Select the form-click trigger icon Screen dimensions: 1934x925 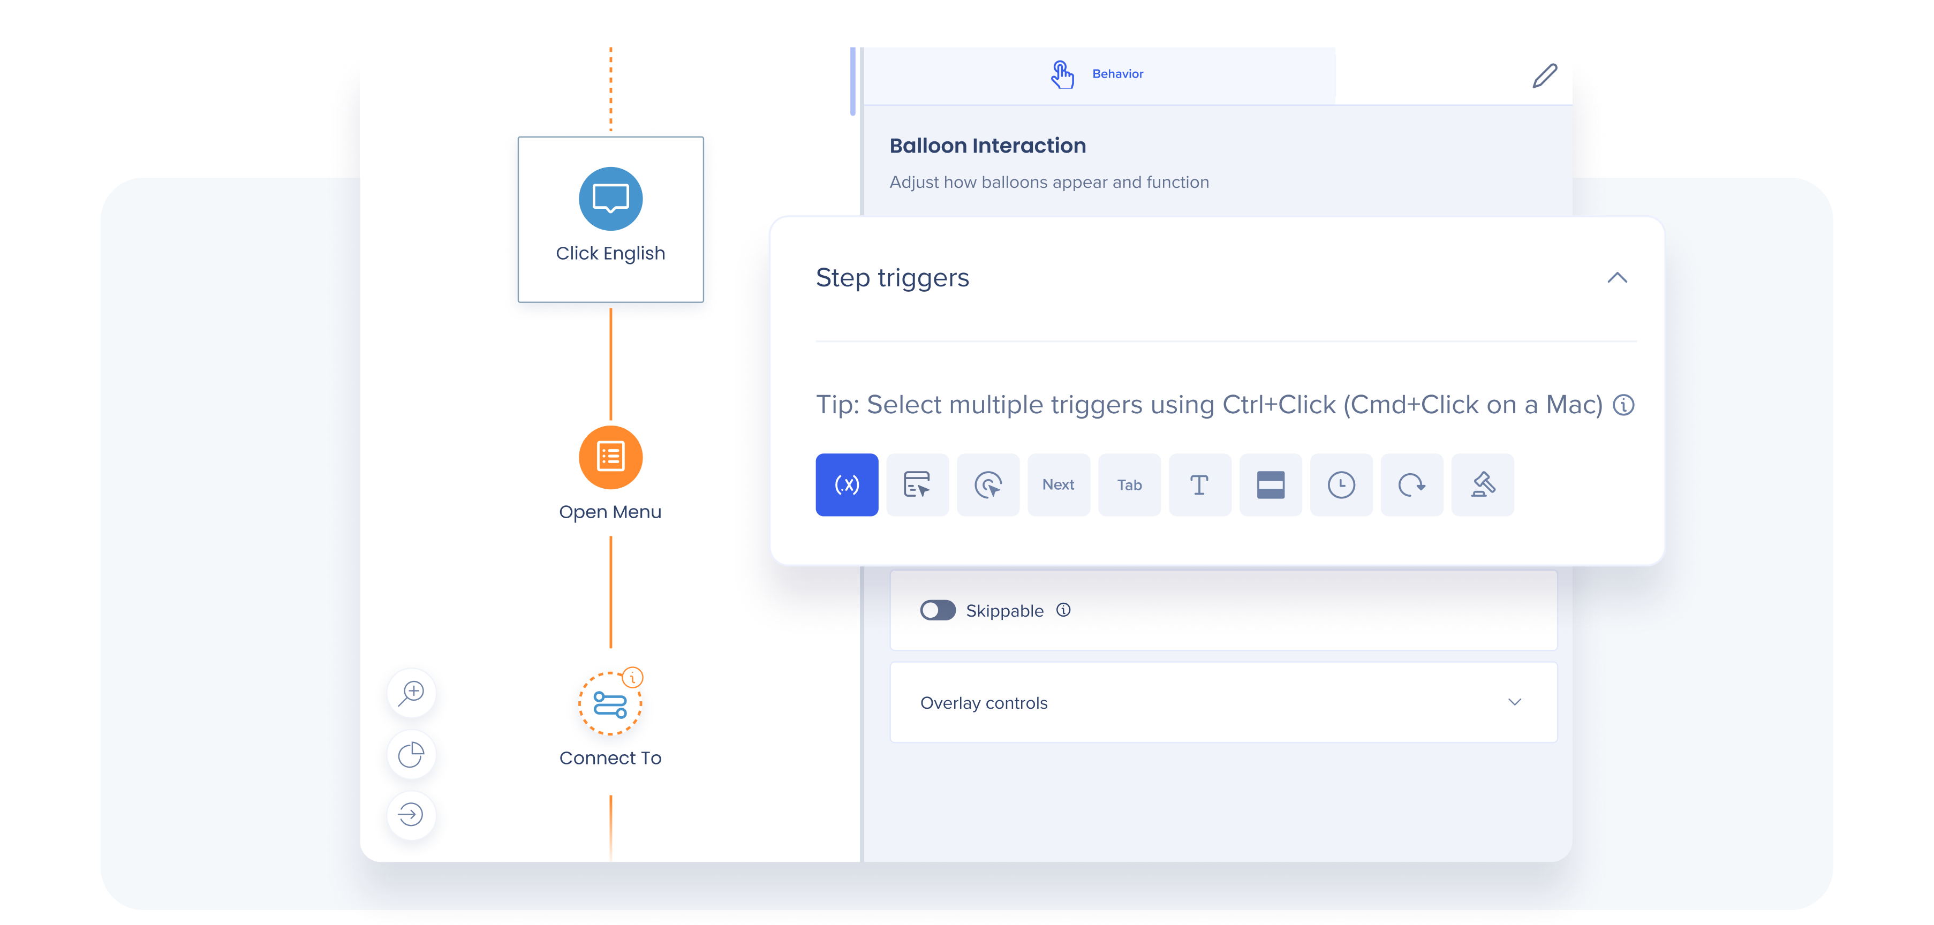917,484
